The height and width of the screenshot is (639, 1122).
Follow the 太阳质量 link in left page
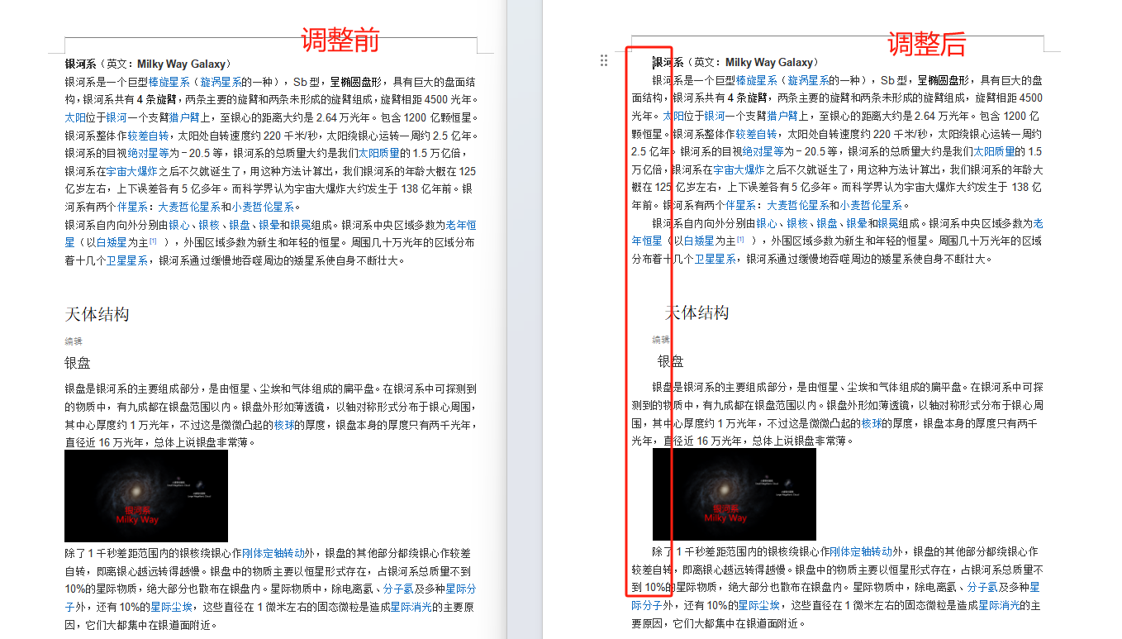click(x=378, y=153)
